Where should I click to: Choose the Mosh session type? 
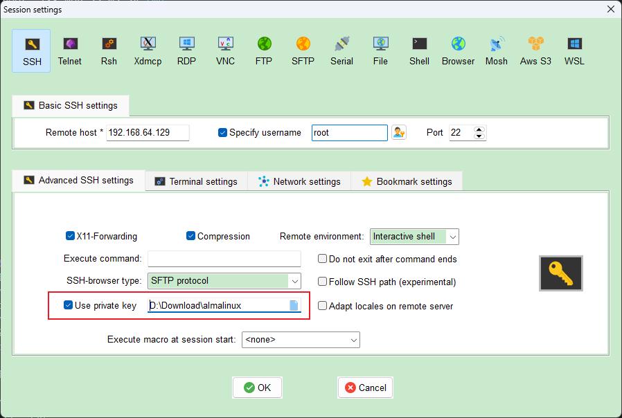point(496,51)
